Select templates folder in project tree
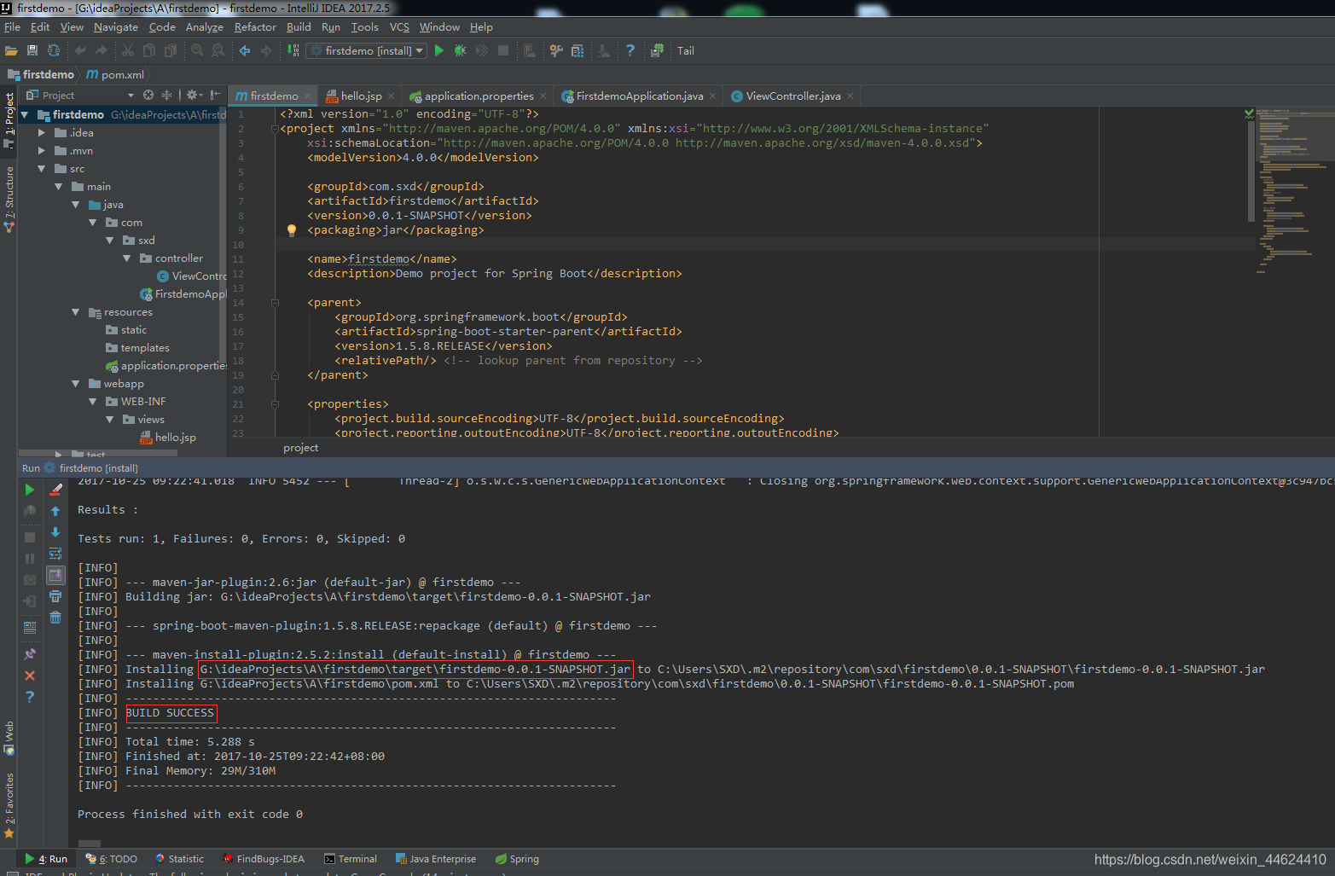 tap(137, 347)
